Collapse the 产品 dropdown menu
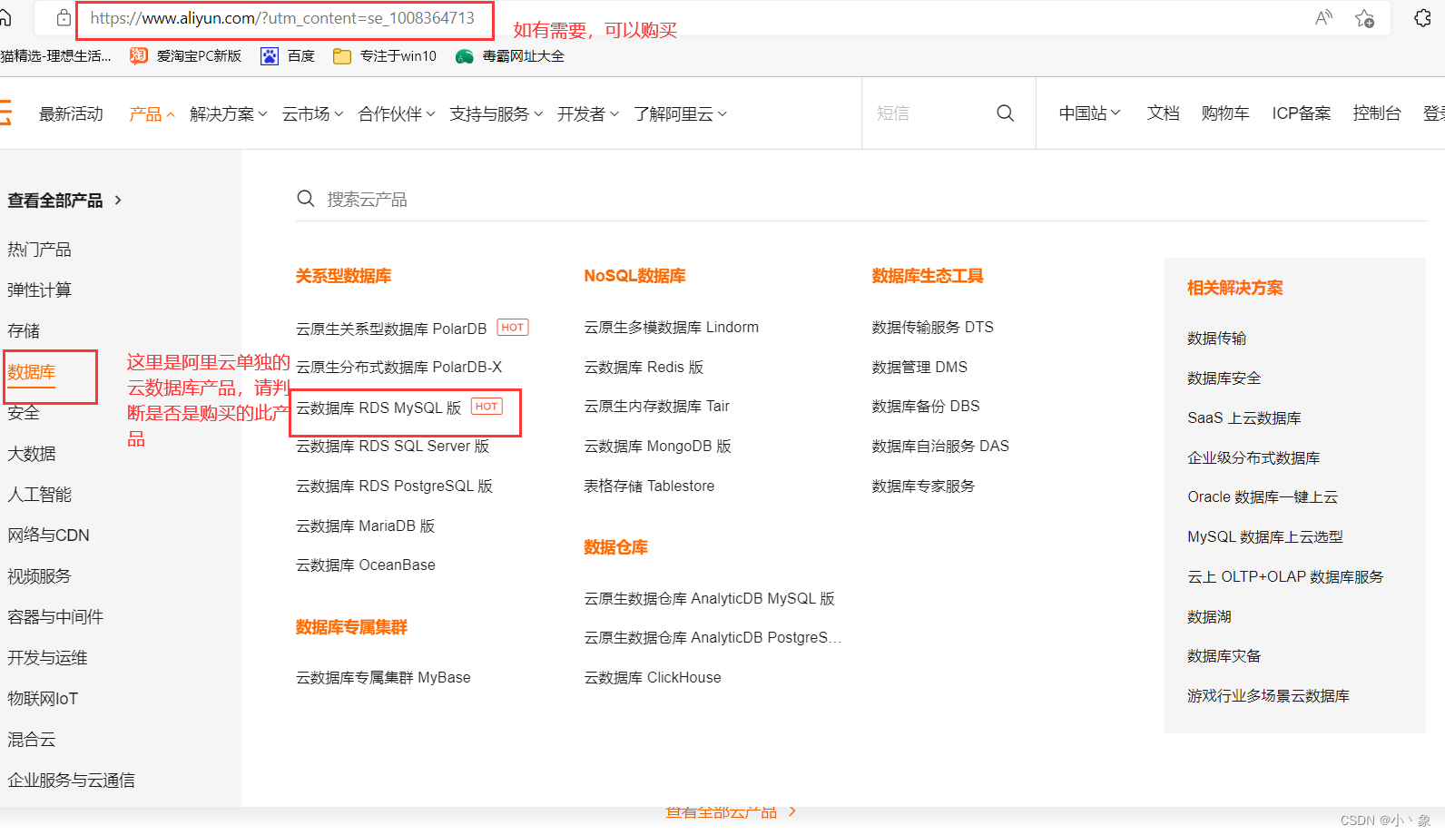The height and width of the screenshot is (835, 1445). coord(152,114)
